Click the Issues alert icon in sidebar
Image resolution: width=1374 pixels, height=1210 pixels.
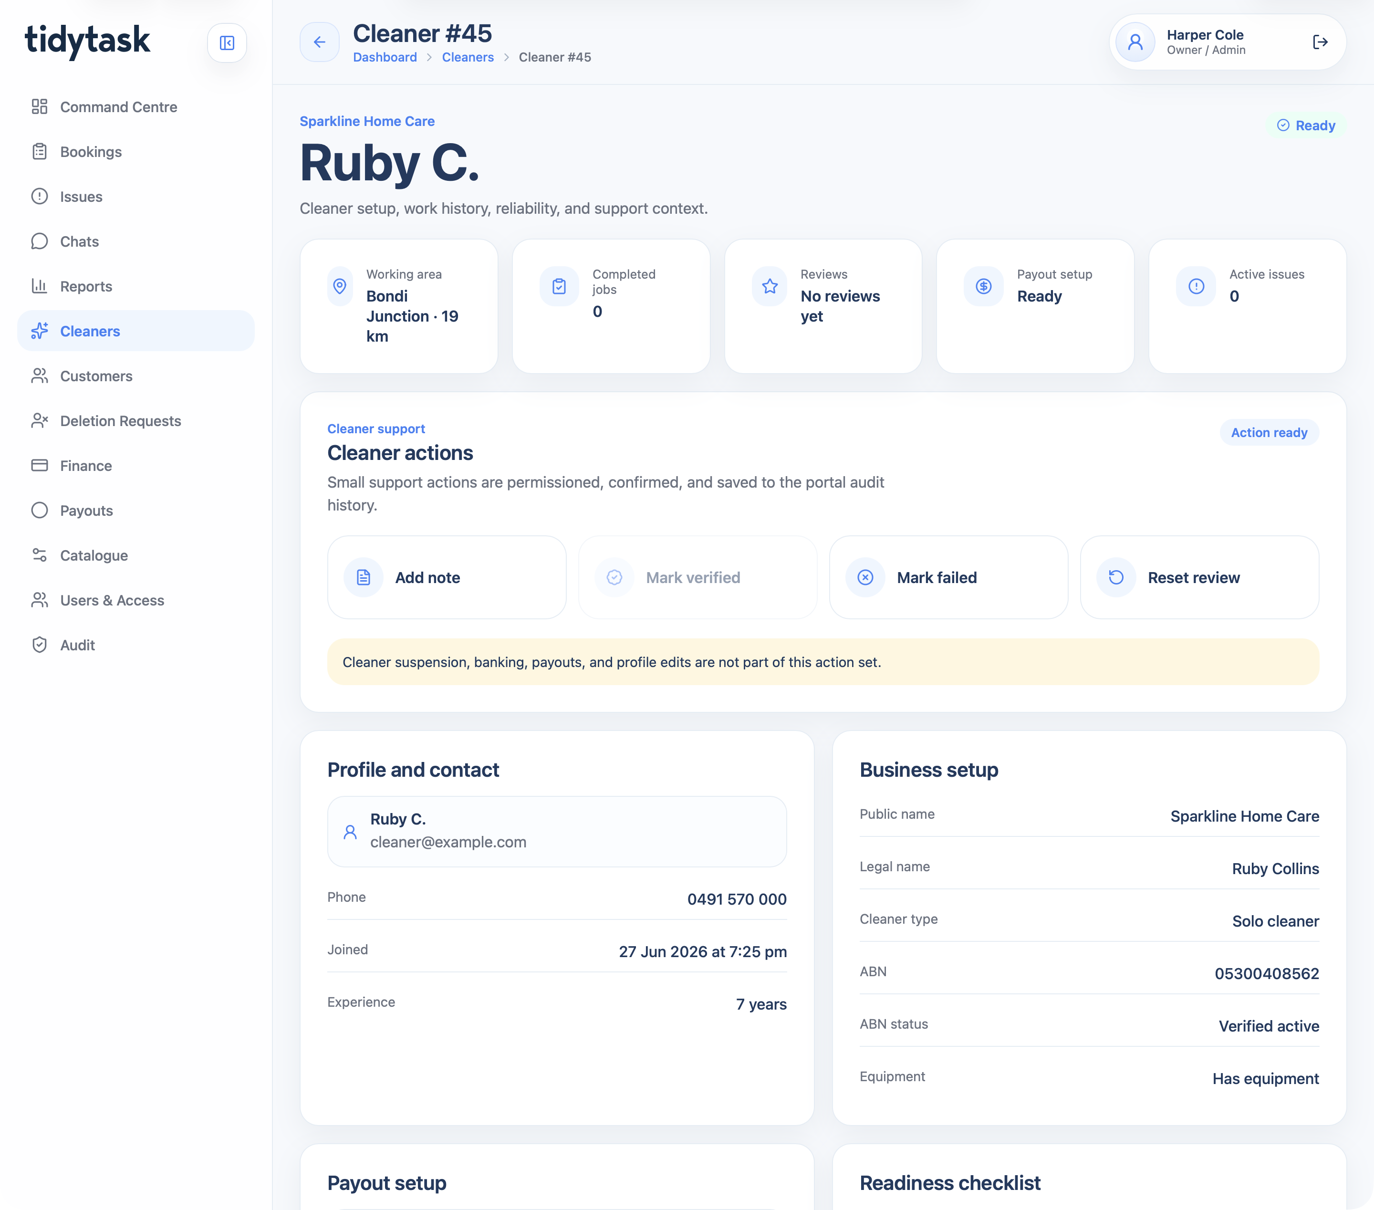point(40,196)
